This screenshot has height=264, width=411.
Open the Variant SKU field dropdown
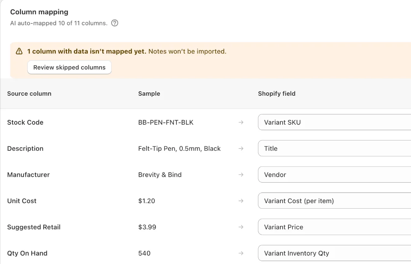tap(334, 122)
